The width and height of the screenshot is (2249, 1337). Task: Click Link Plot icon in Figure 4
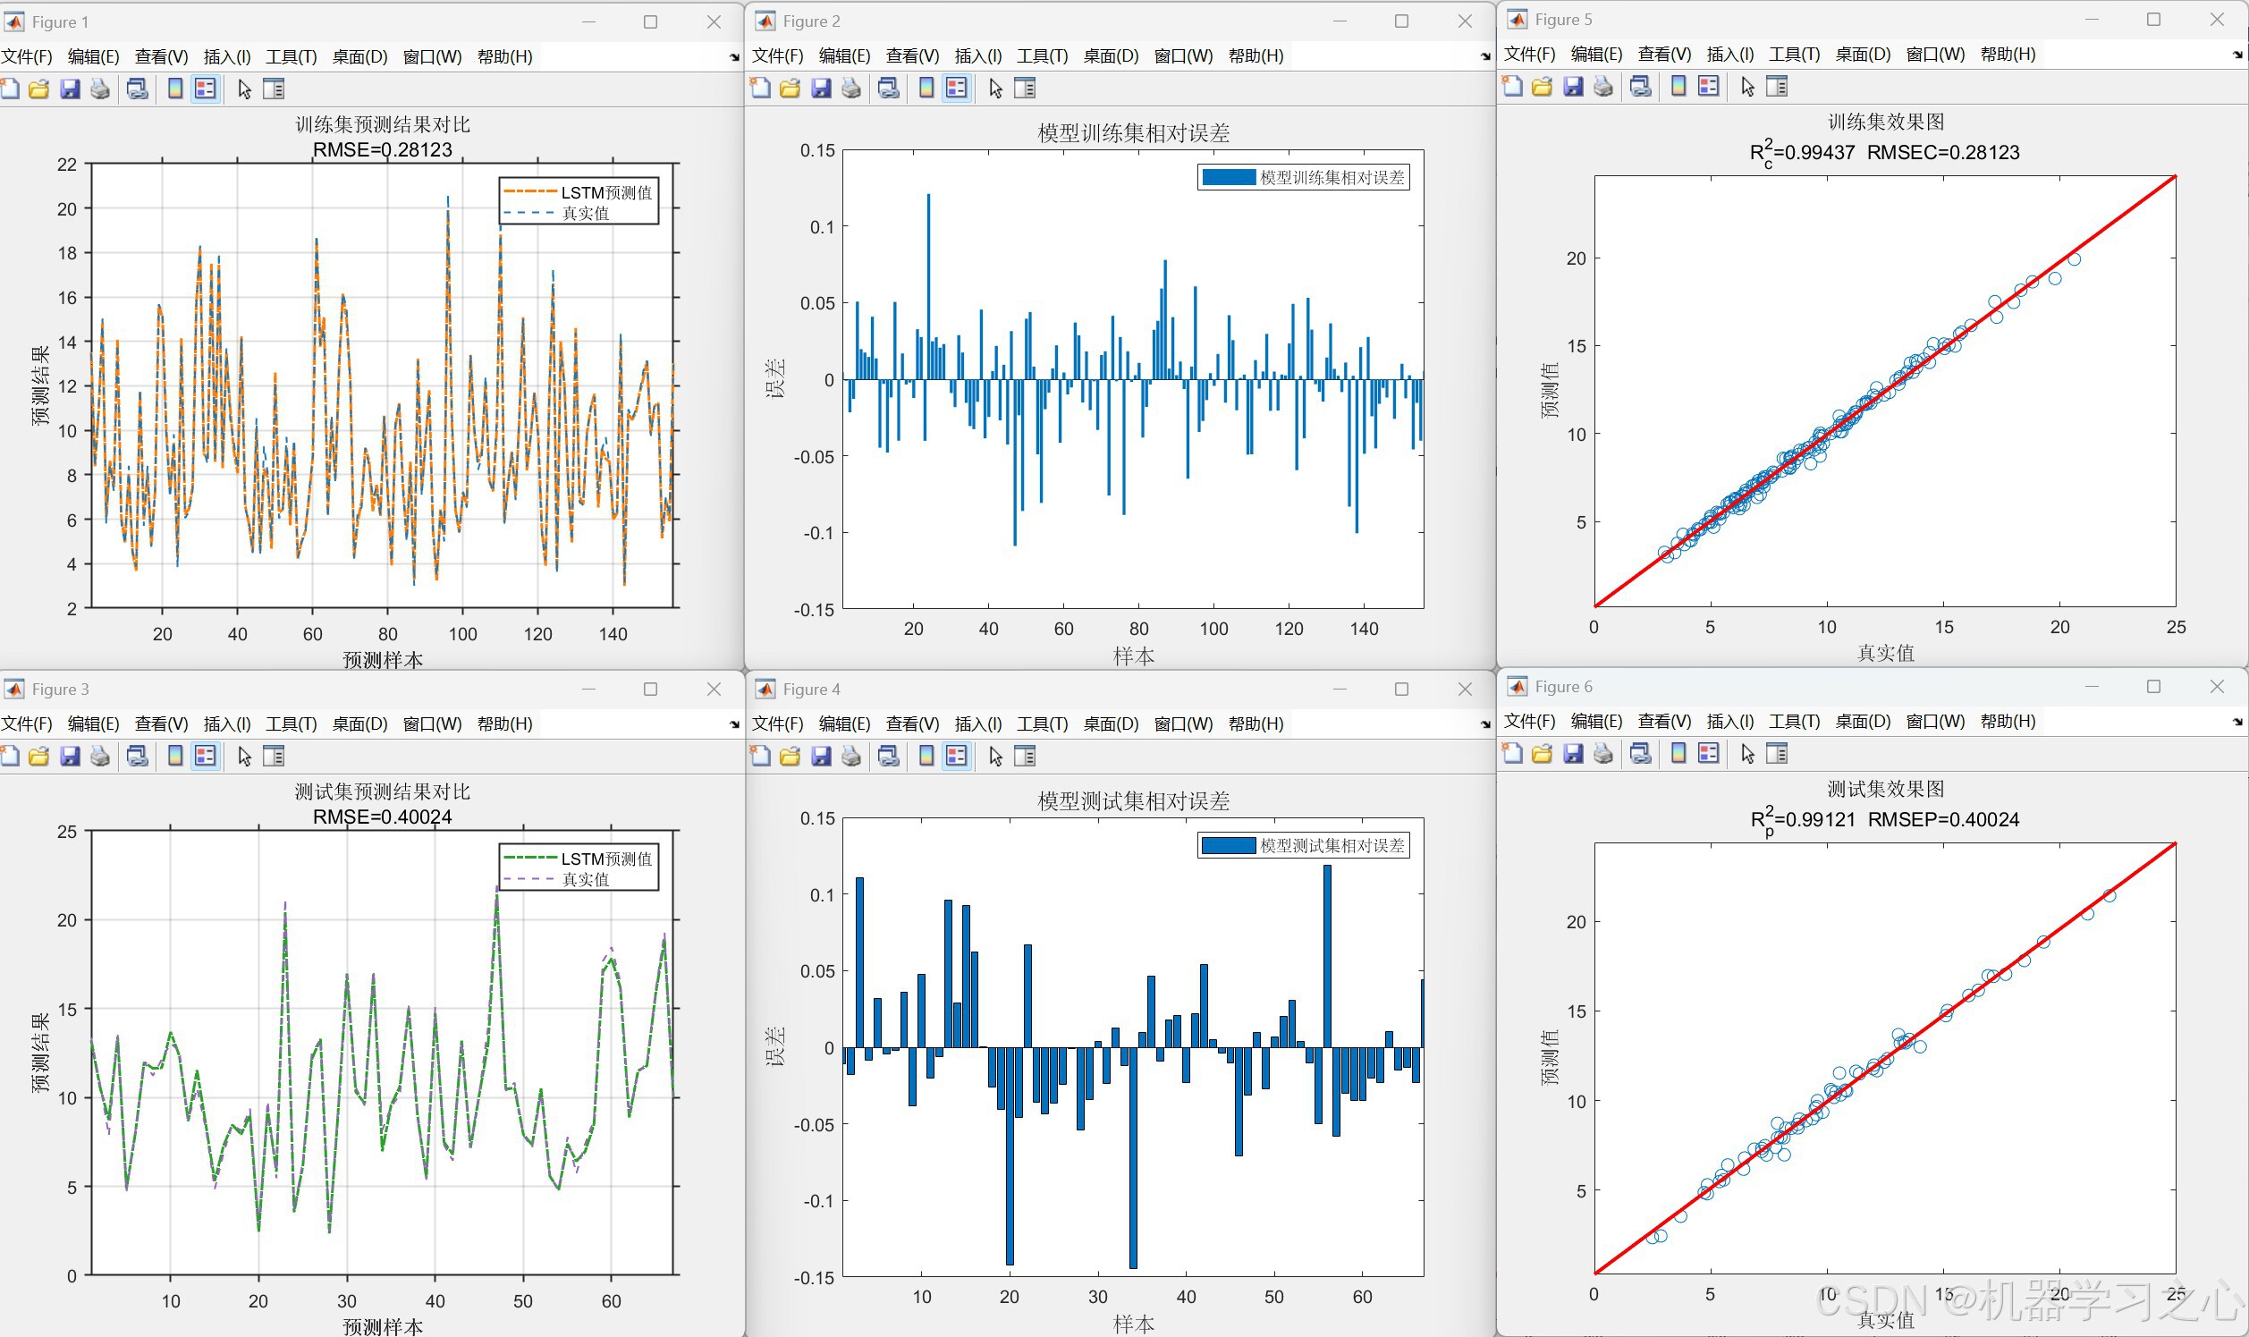pos(889,756)
